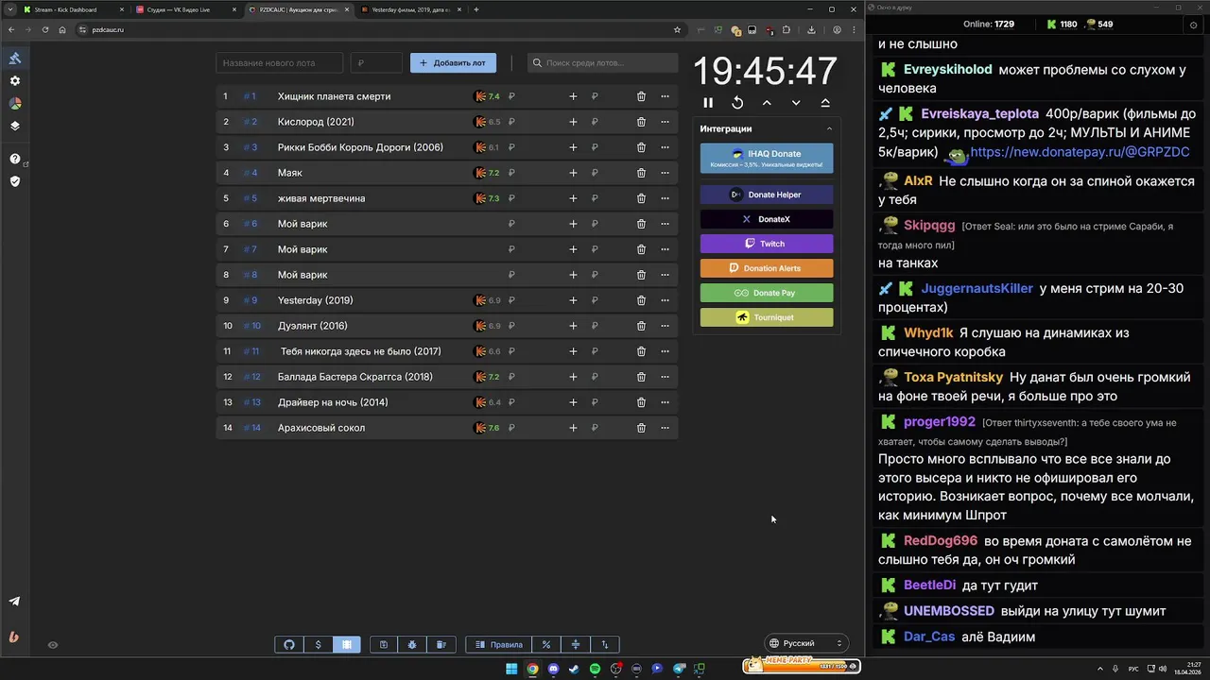Click the save icon in bottom toolbar
Viewport: 1210px width, 680px height.
(384, 644)
